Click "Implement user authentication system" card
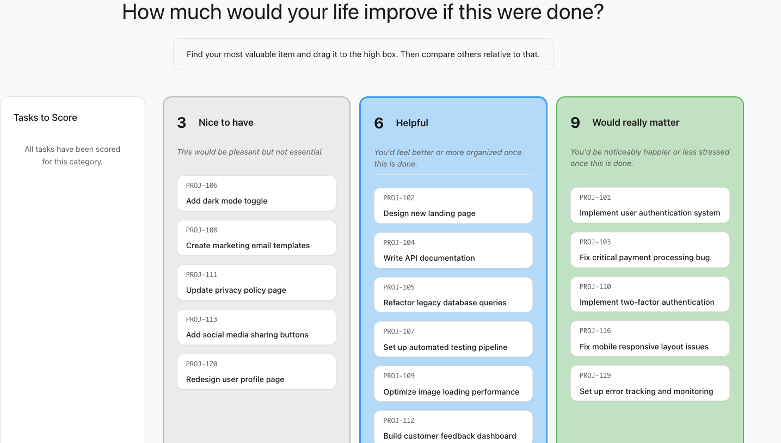The image size is (781, 443). [649, 205]
